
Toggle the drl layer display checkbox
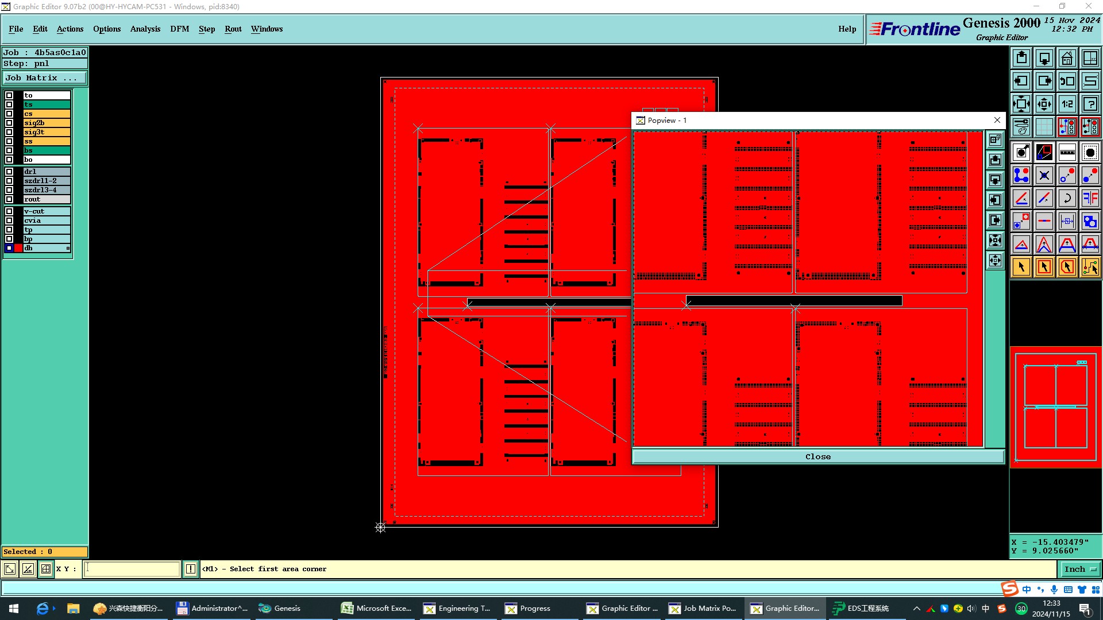coord(9,172)
